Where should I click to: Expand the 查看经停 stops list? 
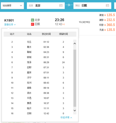point(10,25)
